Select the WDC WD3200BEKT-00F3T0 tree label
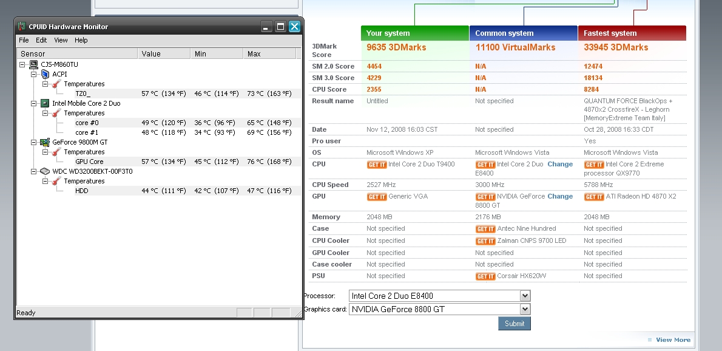Screen dimensions: 722x351 pyautogui.click(x=92, y=171)
